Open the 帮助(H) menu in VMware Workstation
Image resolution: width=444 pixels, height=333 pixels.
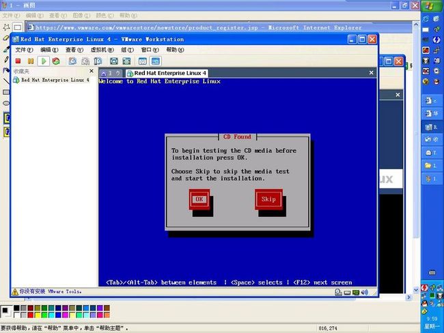175,50
